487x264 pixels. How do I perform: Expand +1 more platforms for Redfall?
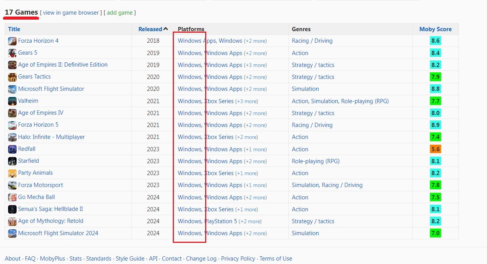coord(255,150)
